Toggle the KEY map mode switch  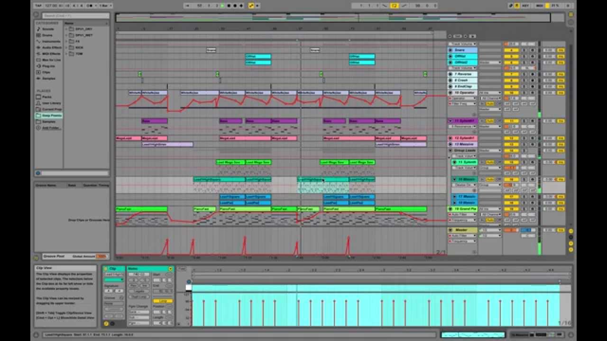pyautogui.click(x=525, y=6)
